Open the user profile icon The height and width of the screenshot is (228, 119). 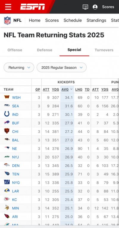click(x=95, y=7)
